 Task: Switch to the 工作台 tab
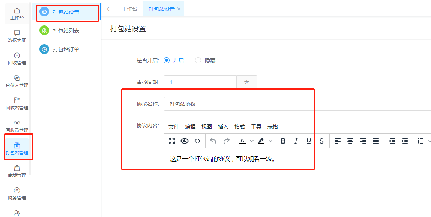coord(129,9)
